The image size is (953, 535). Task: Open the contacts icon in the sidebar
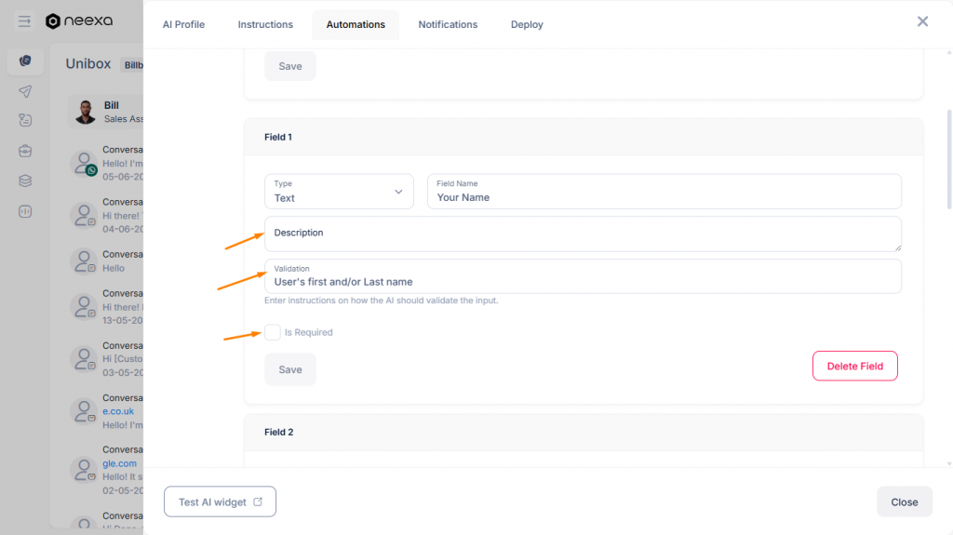(25, 120)
